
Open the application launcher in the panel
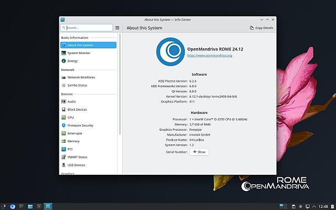coord(4,206)
